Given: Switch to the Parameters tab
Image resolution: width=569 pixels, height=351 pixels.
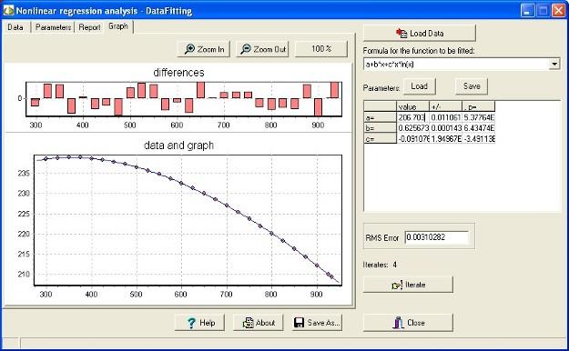Looking at the screenshot, I should tap(53, 27).
